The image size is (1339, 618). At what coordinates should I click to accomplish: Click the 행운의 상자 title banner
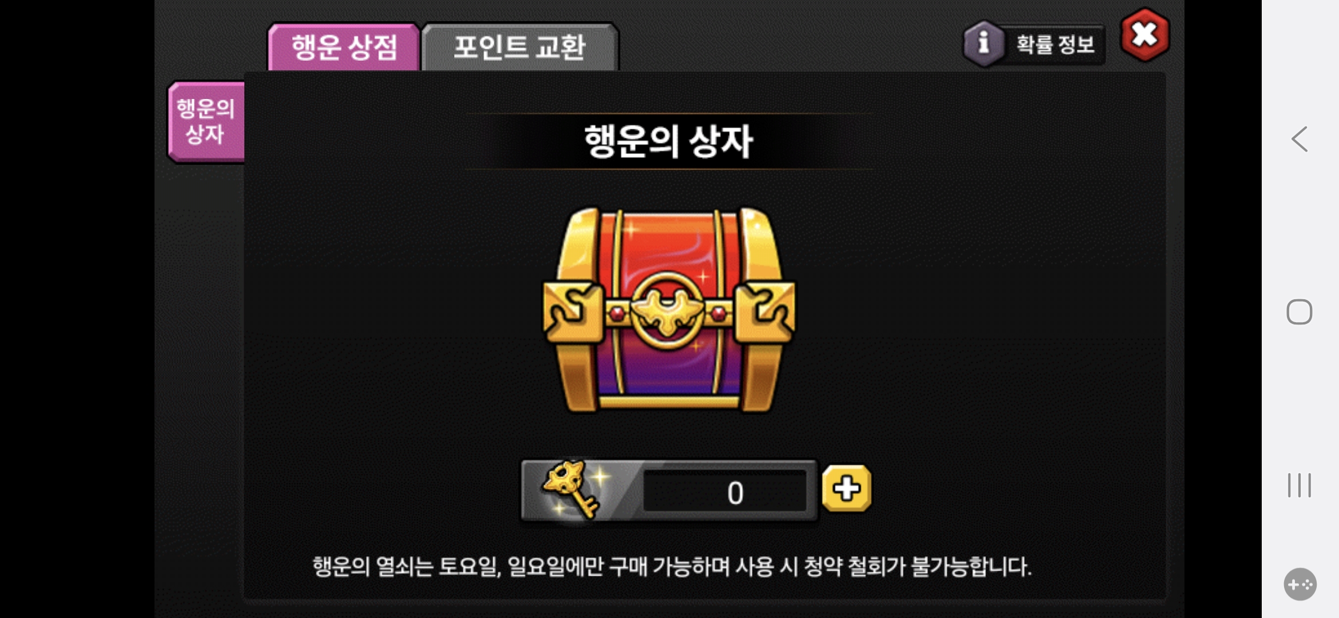coord(668,141)
